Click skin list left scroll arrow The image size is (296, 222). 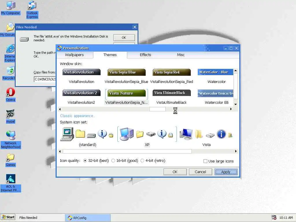coord(60,109)
